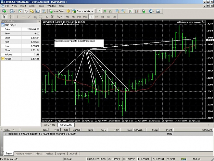This screenshot has width=214, height=161.
Task: Toggle the Navigator window star-folder icon
Action: 32,11
